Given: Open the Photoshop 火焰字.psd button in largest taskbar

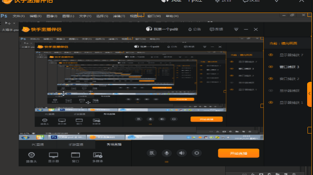Looking at the screenshot, I should pos(67,137).
